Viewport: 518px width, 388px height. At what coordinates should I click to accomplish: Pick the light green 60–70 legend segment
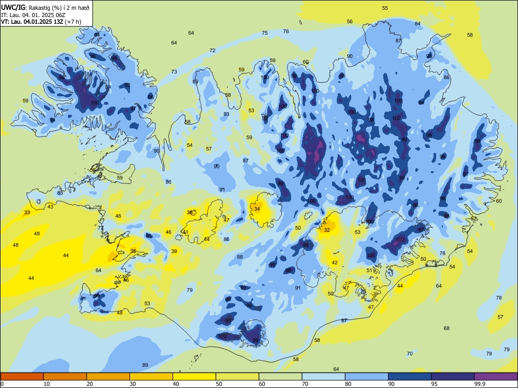280,377
